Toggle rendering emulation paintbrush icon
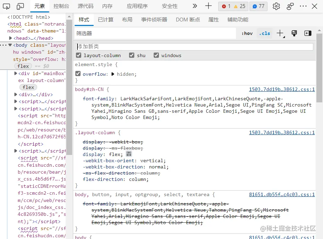Image resolution: width=323 pixels, height=239 pixels. pos(294,33)
